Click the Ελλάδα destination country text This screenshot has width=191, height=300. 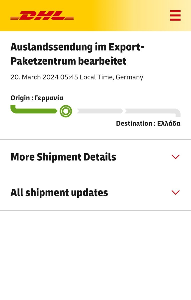pos(169,123)
